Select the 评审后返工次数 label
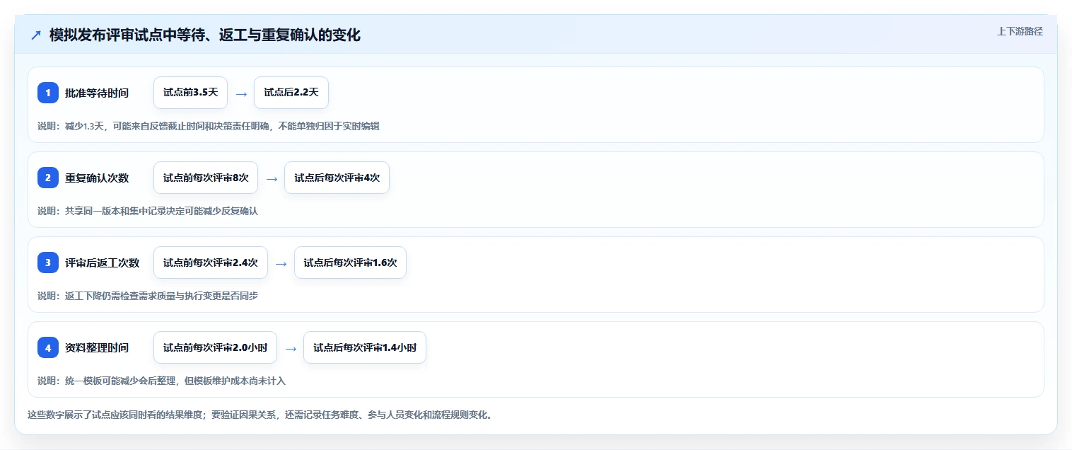This screenshot has height=450, width=1072. pos(103,262)
